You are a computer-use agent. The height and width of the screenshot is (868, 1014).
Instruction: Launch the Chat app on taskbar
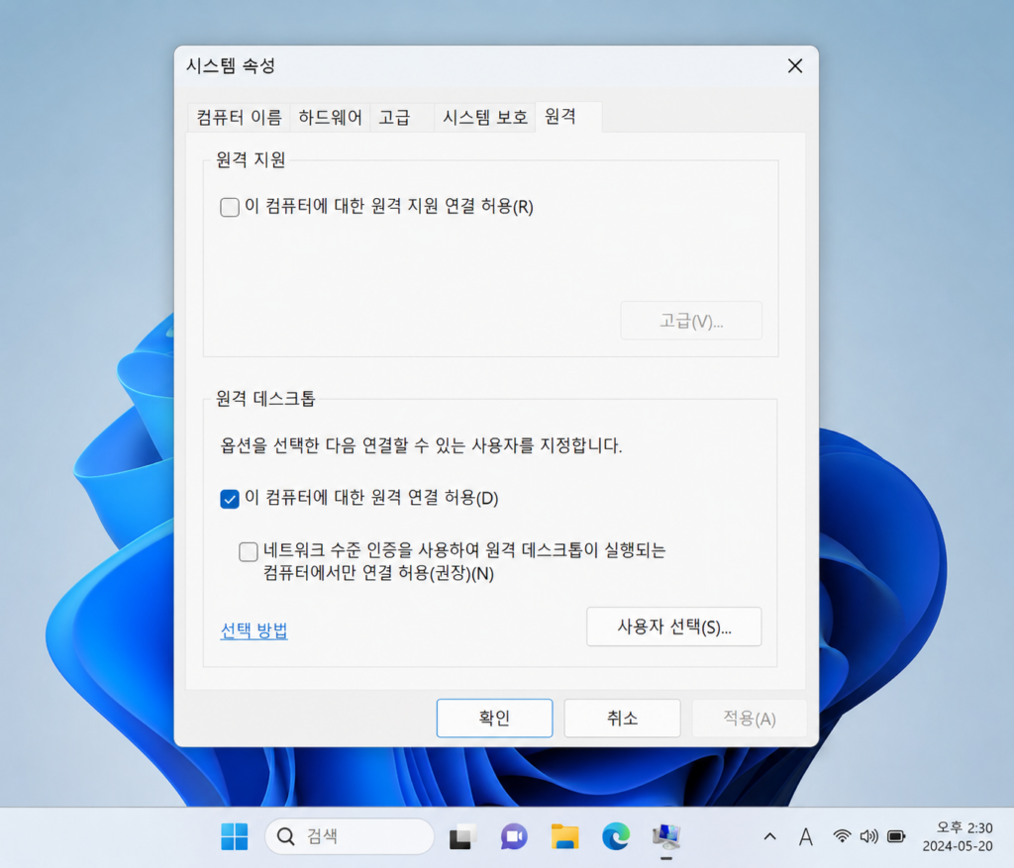pyautogui.click(x=514, y=837)
